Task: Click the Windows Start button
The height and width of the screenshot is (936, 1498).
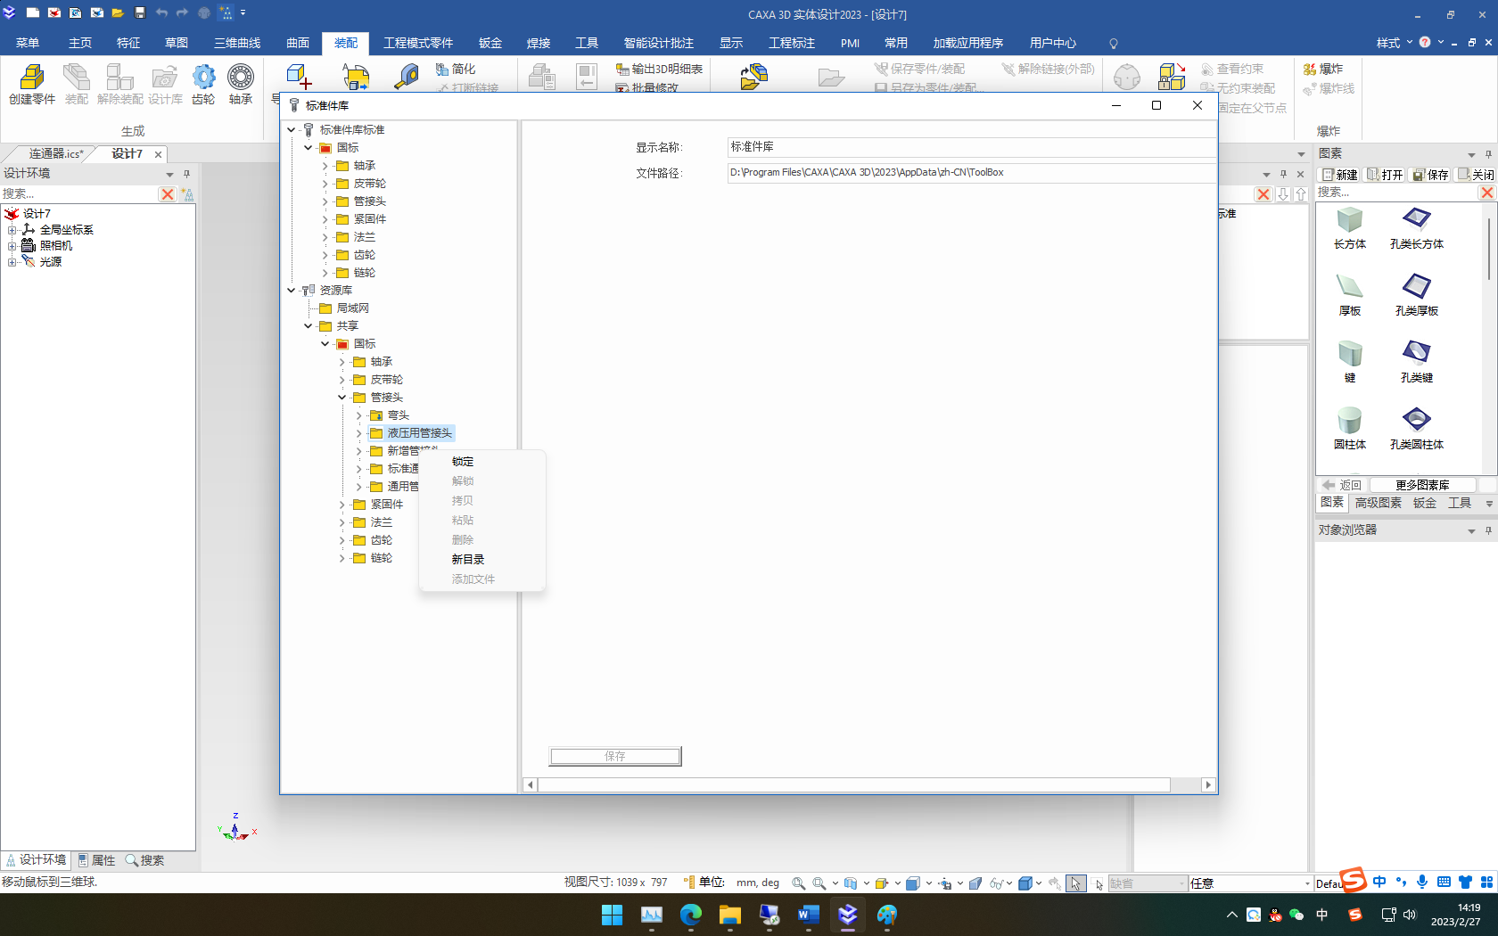Action: point(612,915)
